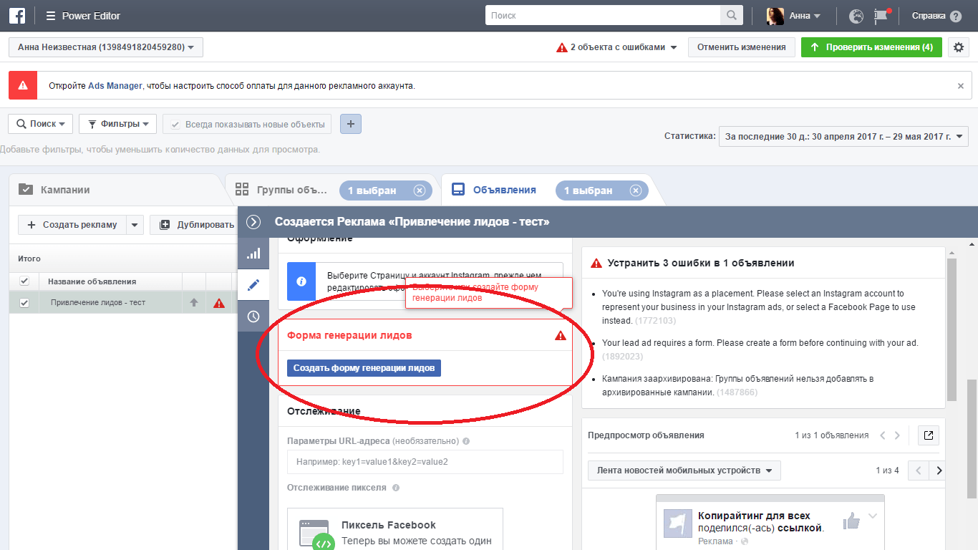The height and width of the screenshot is (550, 978).
Task: Click the Справка question mark icon
Action: (x=956, y=16)
